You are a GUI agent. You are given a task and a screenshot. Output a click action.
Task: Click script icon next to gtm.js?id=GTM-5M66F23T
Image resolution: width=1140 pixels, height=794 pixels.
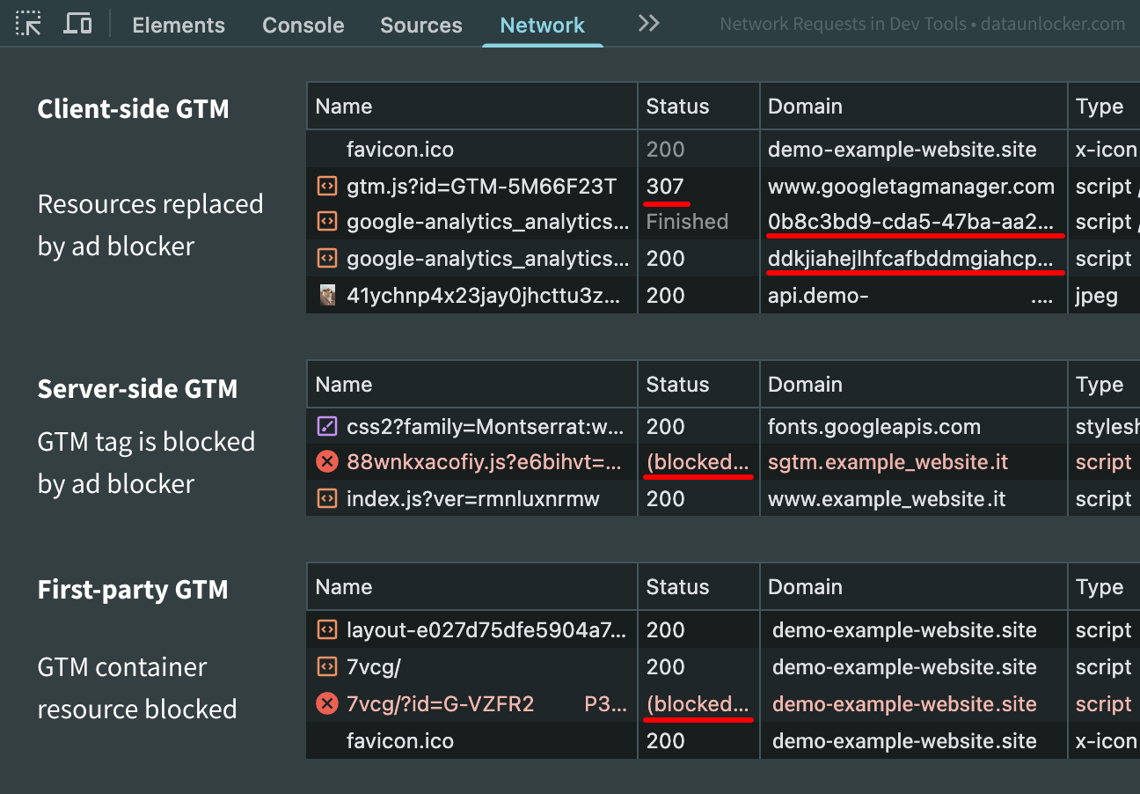pos(326,187)
